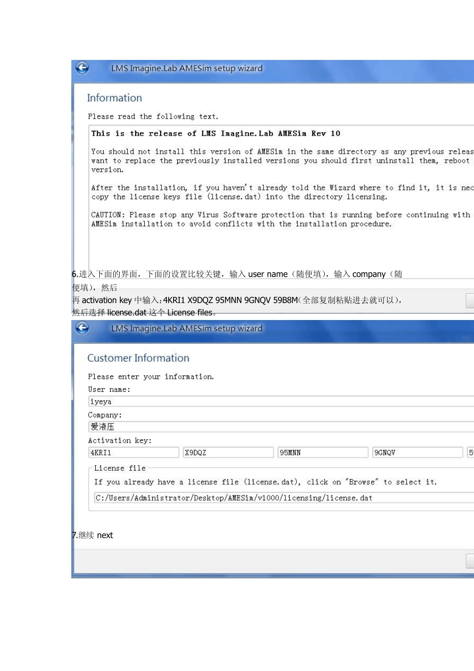Click the '7.继续 next' step text
This screenshot has height=671, width=474.
[93, 535]
